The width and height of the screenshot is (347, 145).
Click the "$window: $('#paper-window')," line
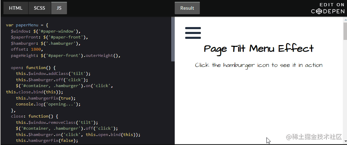coord(46,31)
